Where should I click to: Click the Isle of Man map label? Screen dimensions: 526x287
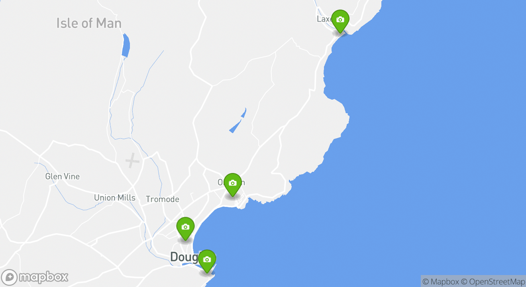[x=89, y=23]
